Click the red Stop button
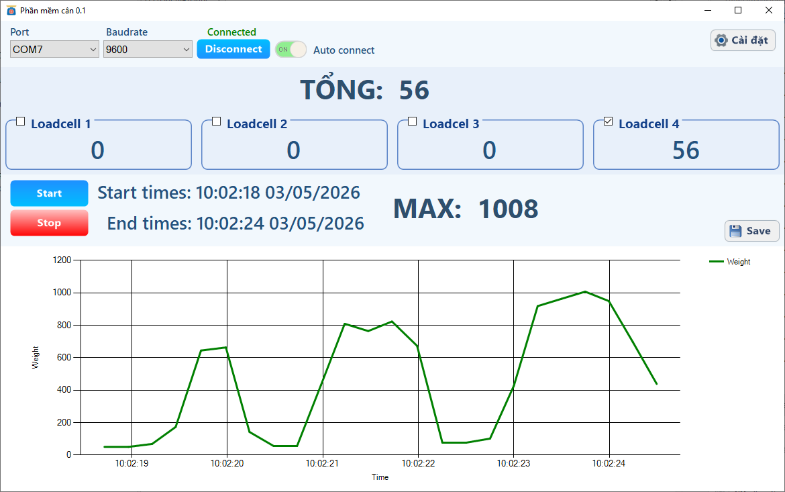The width and height of the screenshot is (785, 492). [x=49, y=223]
